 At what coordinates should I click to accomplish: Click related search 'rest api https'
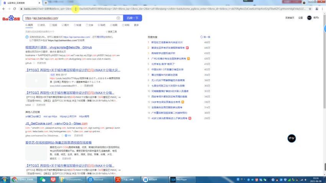coord(50,116)
